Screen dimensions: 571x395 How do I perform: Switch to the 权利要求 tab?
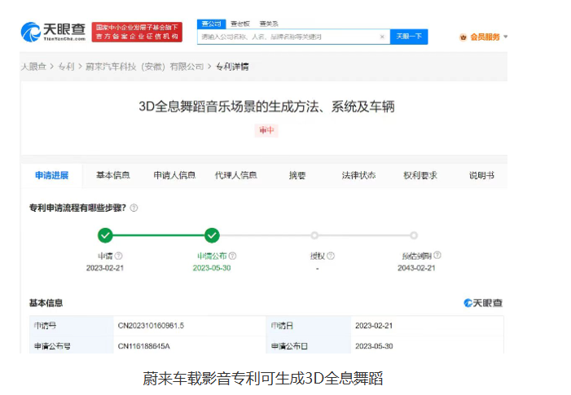(420, 175)
